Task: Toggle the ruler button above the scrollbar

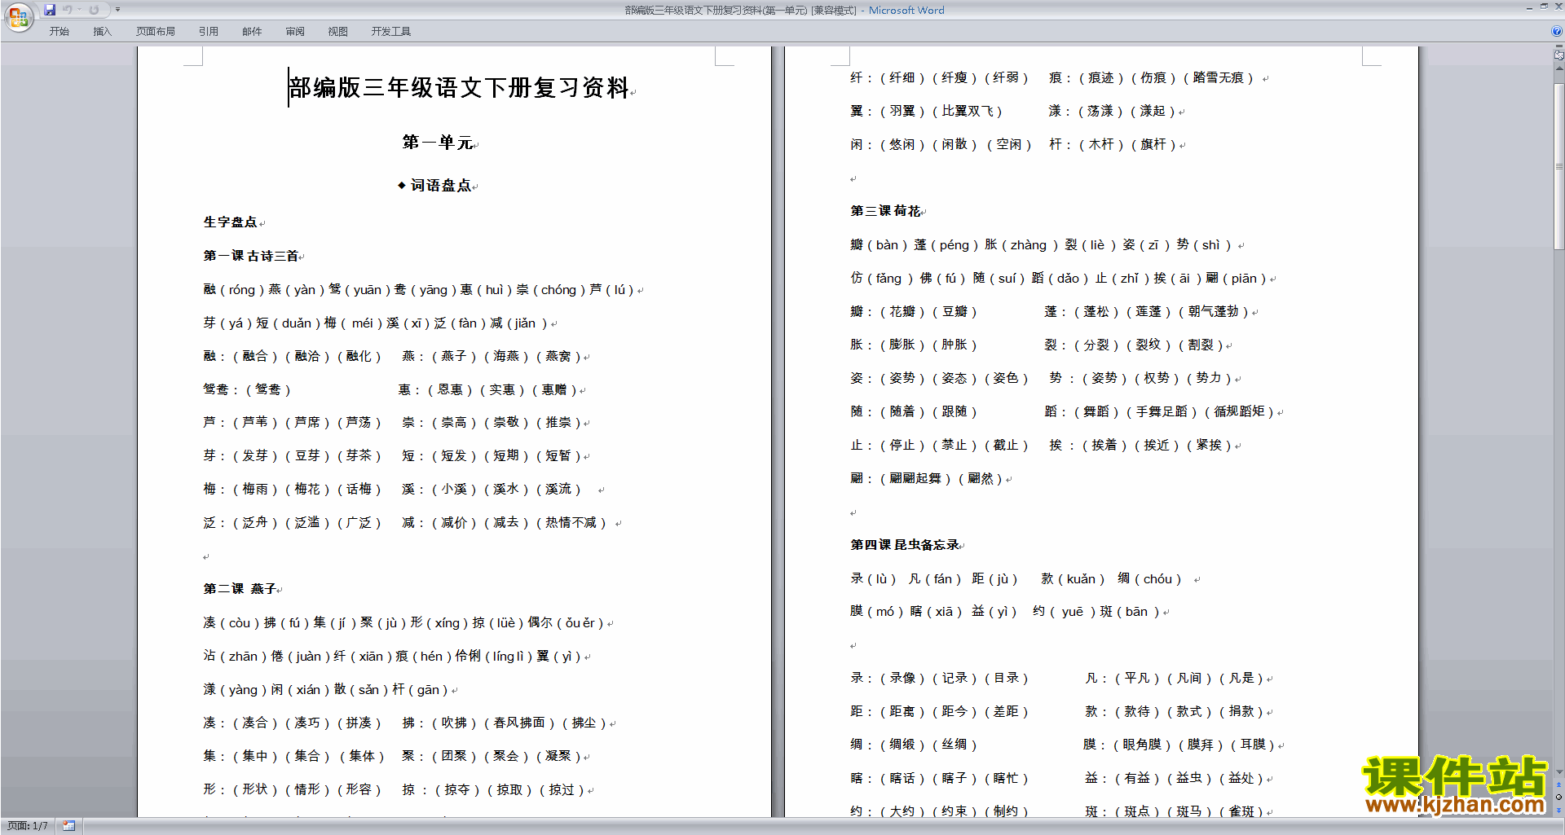Action: (x=1559, y=55)
